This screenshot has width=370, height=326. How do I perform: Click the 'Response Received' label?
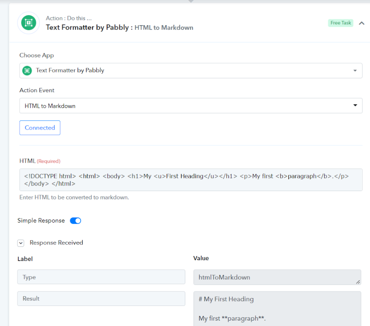(x=56, y=243)
